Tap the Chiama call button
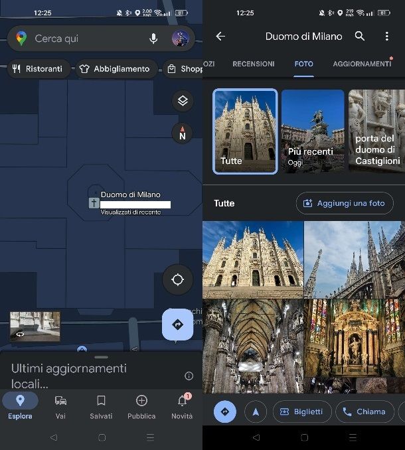Image resolution: width=405 pixels, height=450 pixels. 364,412
